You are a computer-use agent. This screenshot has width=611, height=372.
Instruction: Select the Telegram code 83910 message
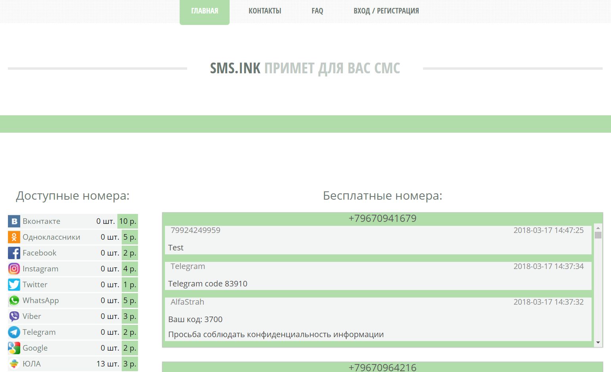tap(208, 284)
